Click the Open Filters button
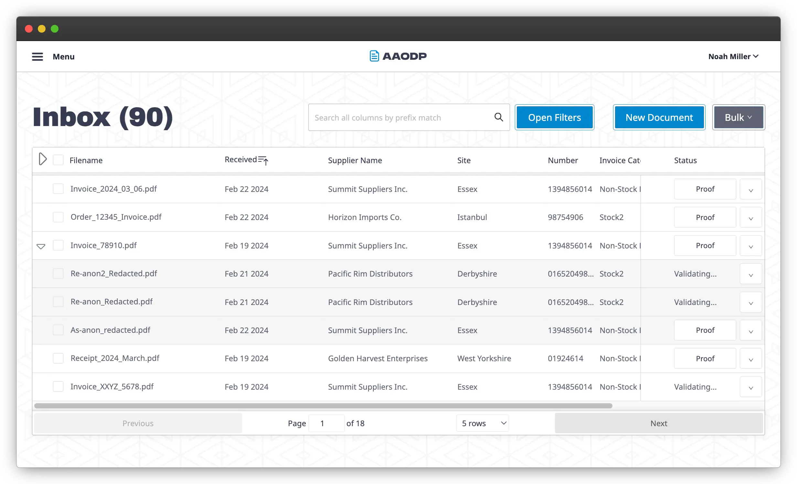797x484 pixels. pos(554,117)
